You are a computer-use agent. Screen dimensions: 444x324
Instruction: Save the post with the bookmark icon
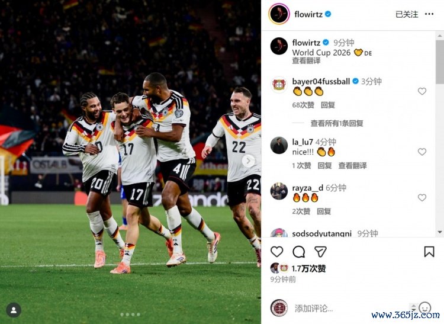pyautogui.click(x=429, y=252)
